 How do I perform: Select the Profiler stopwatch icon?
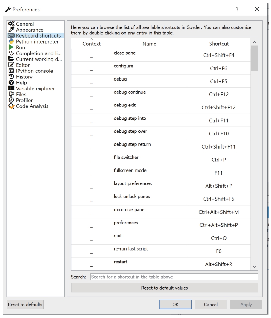(11, 100)
